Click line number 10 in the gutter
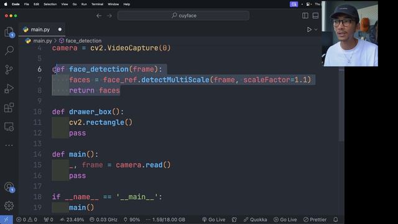This screenshot has width=398, height=224. [37, 112]
